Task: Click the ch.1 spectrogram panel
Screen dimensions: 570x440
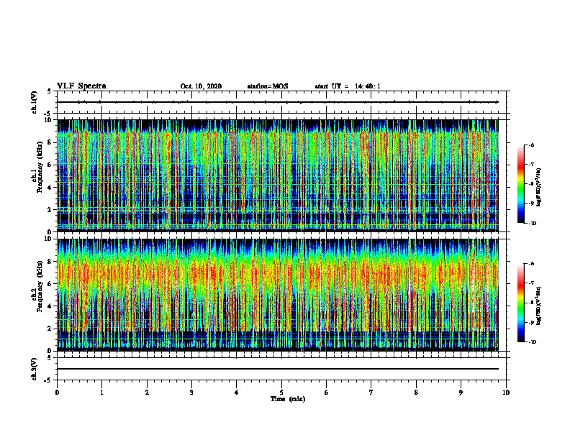Action: 278,175
